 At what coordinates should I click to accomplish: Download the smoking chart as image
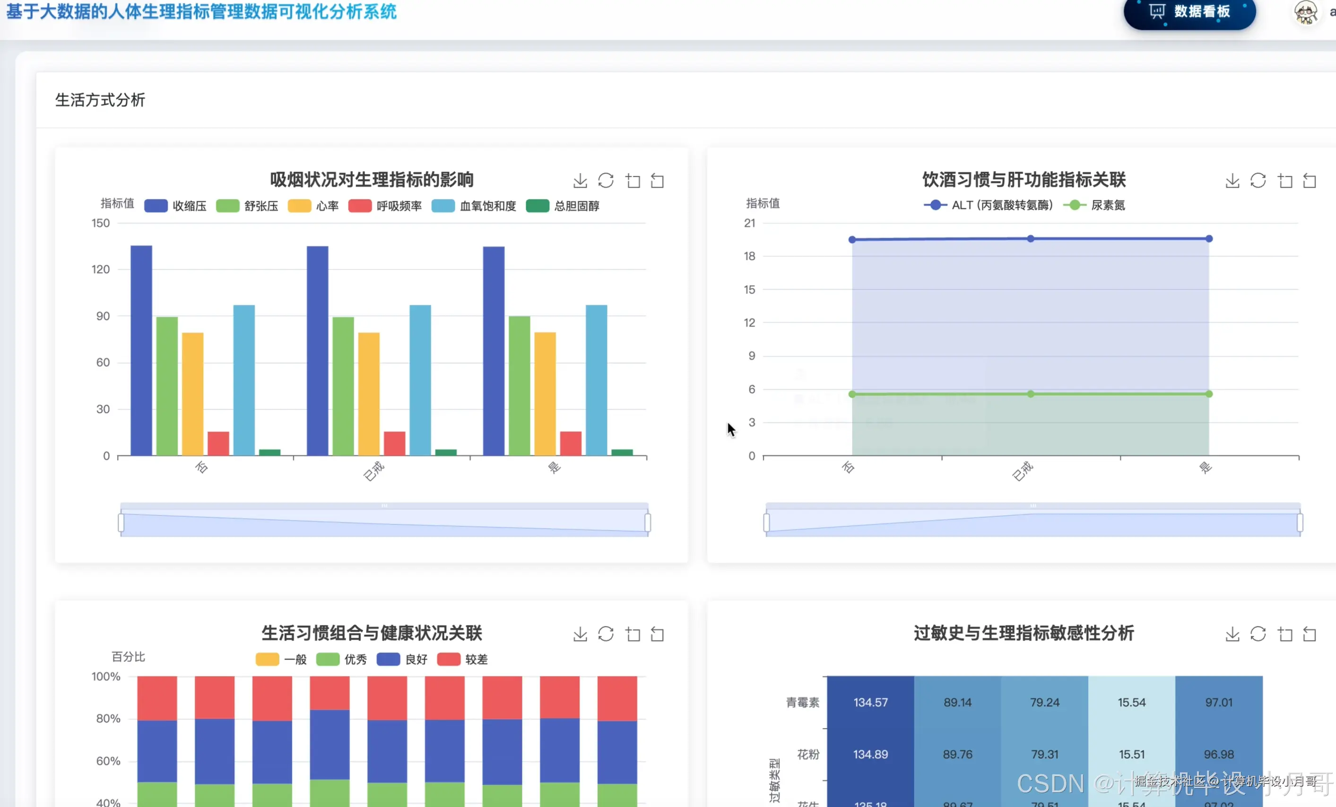pos(580,181)
